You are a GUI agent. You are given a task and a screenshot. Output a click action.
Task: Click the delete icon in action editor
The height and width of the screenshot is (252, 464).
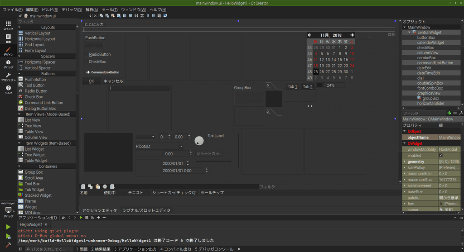pyautogui.click(x=105, y=187)
